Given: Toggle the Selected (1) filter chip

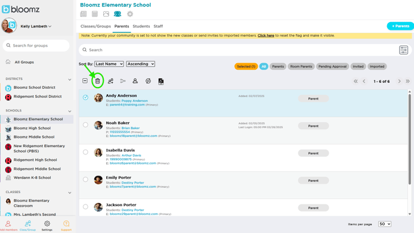Looking at the screenshot, I should (x=246, y=67).
